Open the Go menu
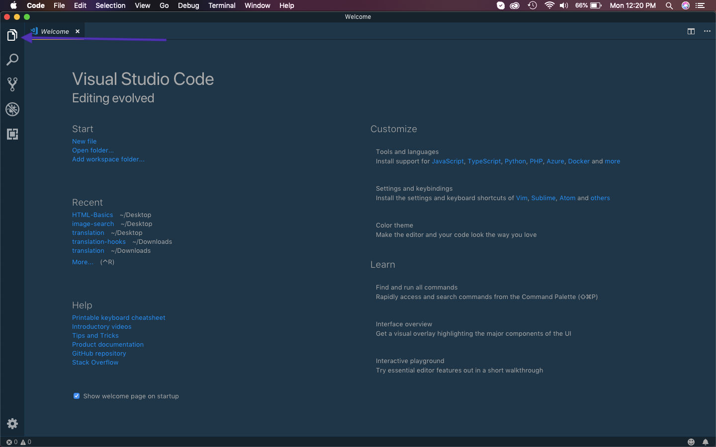The width and height of the screenshot is (716, 447). point(164,5)
